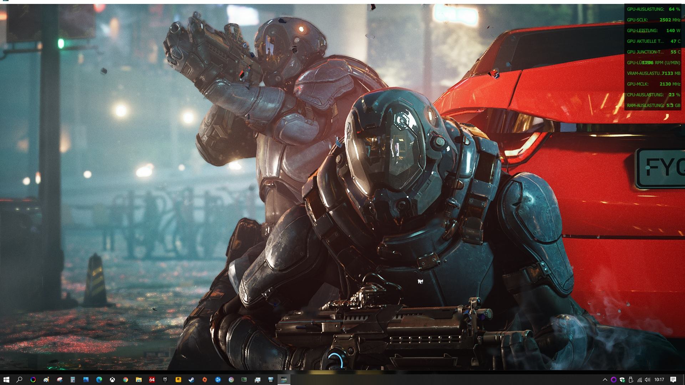Open the Windows Start menu
Viewport: 685px width, 385px height.
pyautogui.click(x=6, y=380)
